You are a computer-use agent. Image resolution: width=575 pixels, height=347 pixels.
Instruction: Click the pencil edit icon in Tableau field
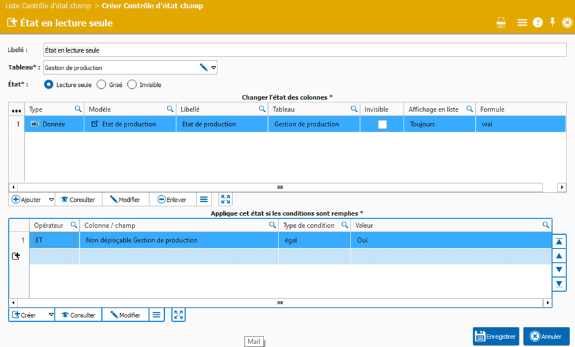click(x=203, y=67)
